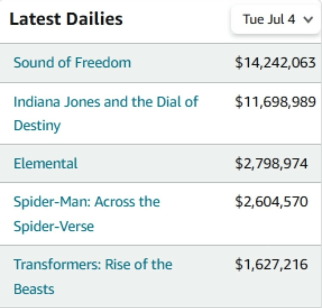This screenshot has height=308, width=322.
Task: Click the Latest Dailies heading
Action: [66, 18]
